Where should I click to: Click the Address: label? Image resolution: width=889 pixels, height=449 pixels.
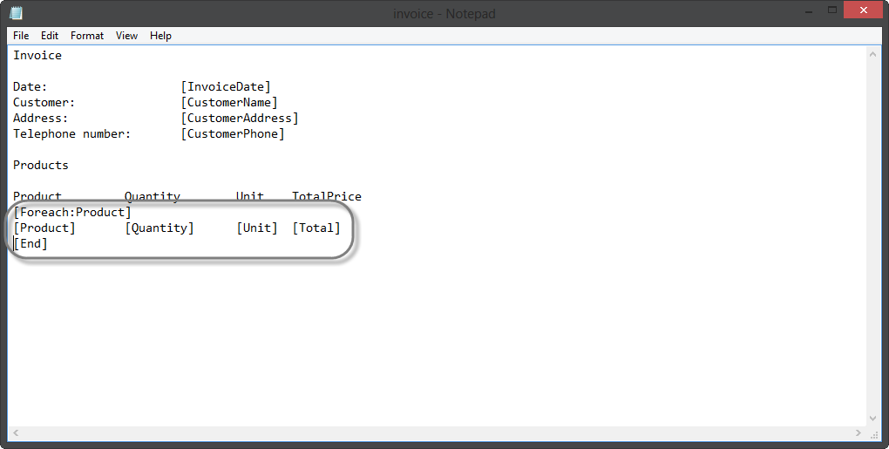click(40, 119)
